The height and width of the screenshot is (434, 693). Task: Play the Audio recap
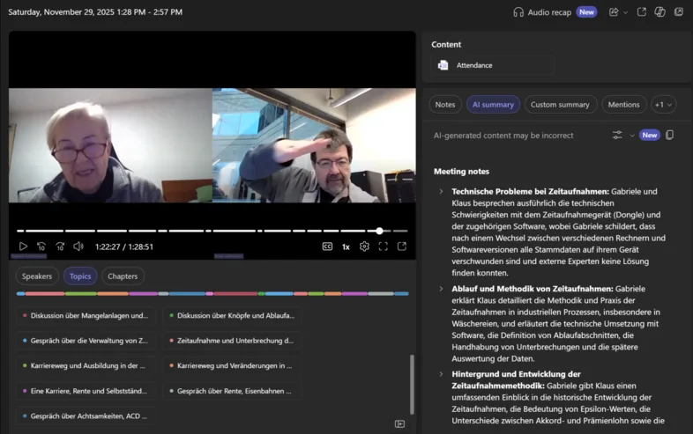click(543, 12)
